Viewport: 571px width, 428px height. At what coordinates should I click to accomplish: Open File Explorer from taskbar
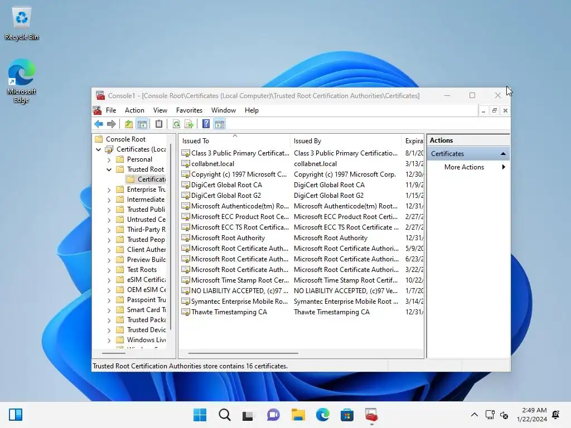(x=298, y=415)
